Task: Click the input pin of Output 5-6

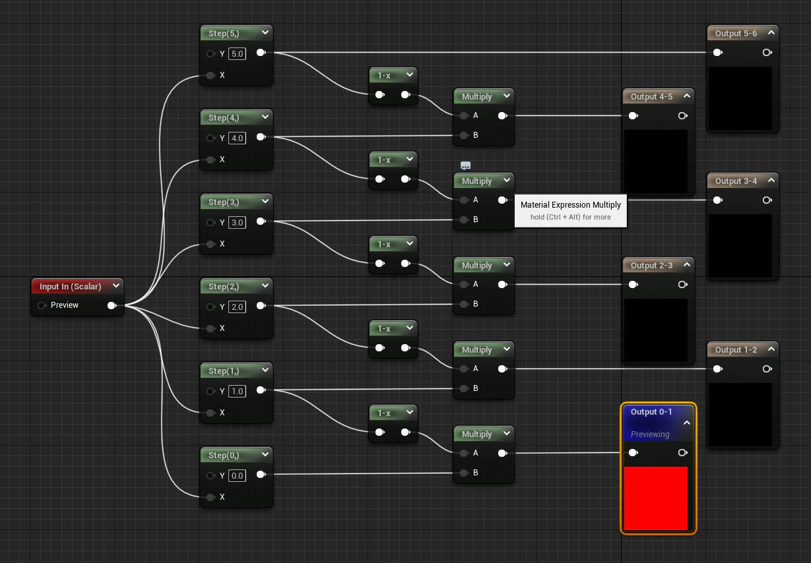Action: [717, 53]
